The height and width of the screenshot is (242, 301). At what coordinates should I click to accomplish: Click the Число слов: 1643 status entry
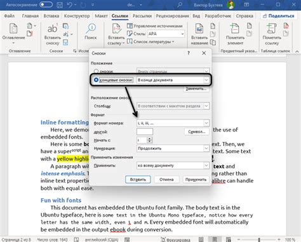pyautogui.click(x=52, y=239)
